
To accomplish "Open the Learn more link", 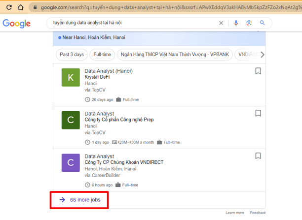I will click(235, 213).
